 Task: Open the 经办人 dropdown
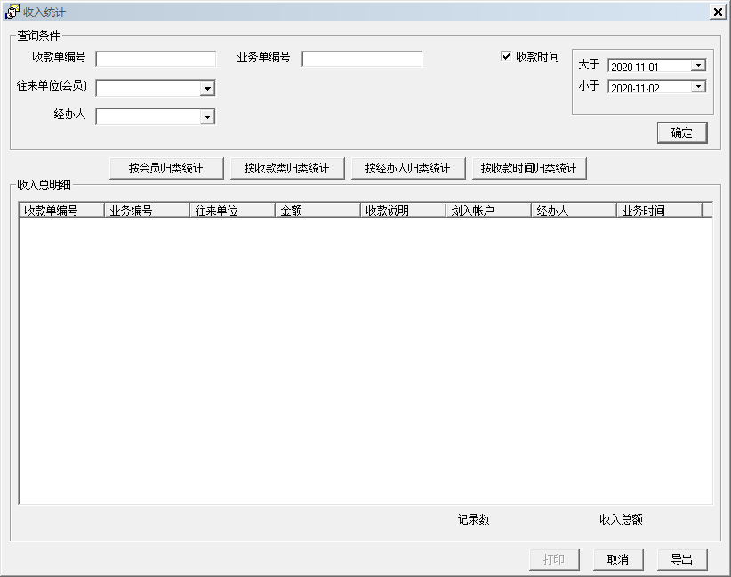coord(207,116)
